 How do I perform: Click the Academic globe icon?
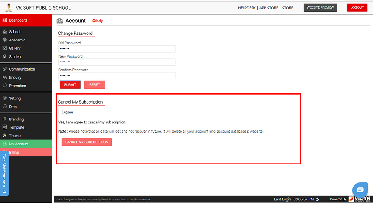(4, 40)
